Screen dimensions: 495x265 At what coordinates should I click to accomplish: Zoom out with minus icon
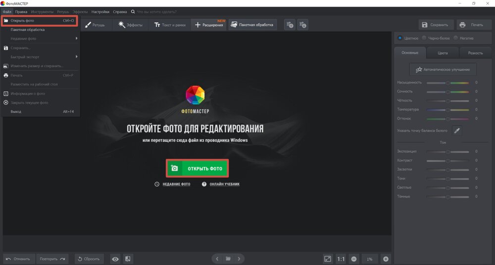coord(354,259)
